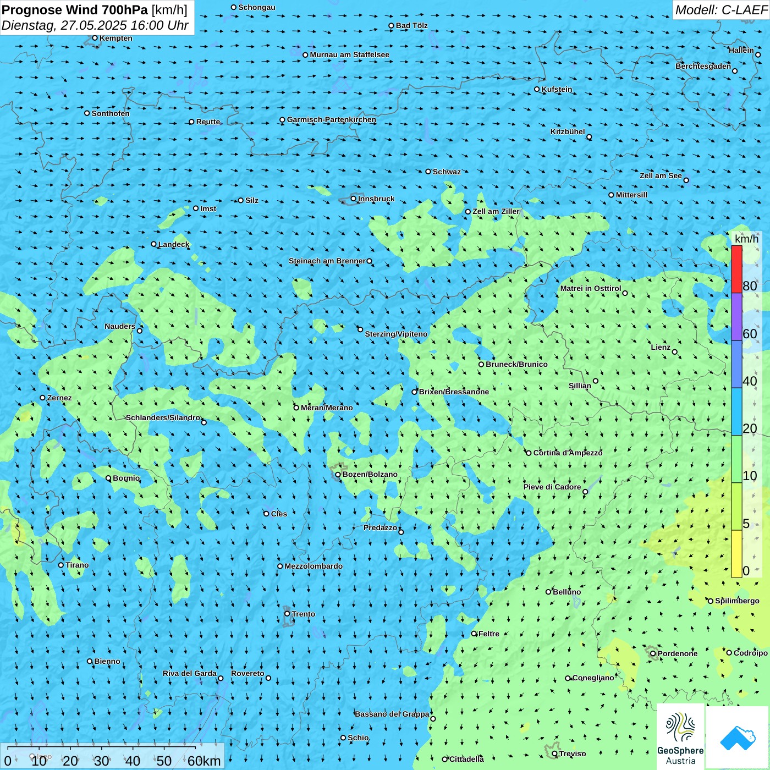This screenshot has height=770, width=770.
Task: Click the 'Brixen/Bressanone' label
Action: click(454, 392)
